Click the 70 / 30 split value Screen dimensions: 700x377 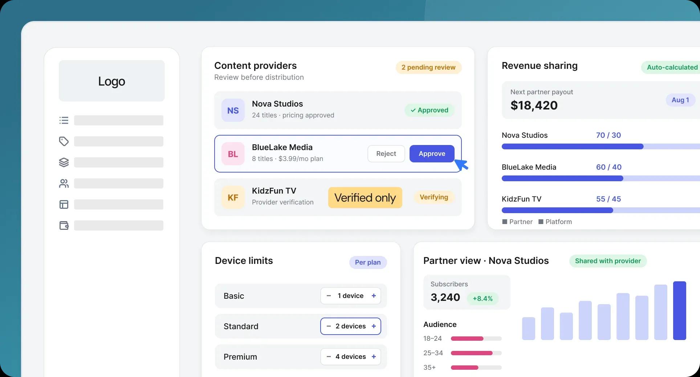609,135
